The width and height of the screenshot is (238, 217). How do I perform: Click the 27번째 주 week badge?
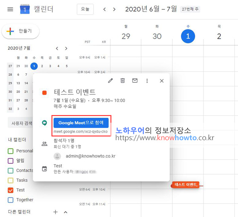[x=190, y=9]
